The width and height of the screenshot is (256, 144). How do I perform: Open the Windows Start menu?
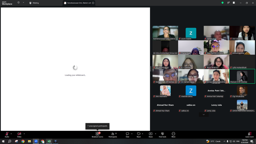pyautogui.click(x=3, y=141)
